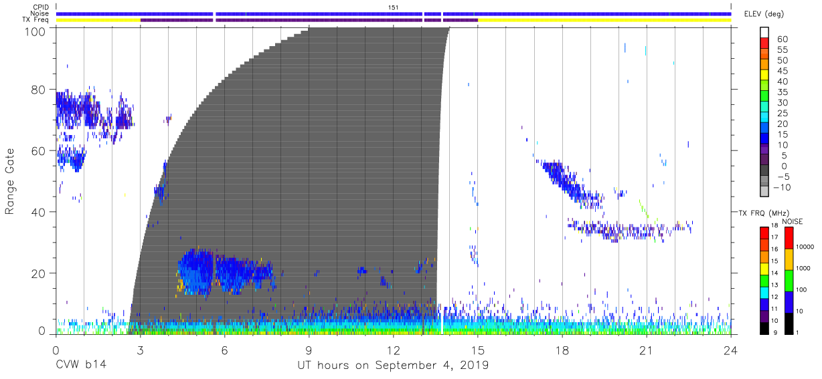Click the 'Noise' row label at top left
Screen dimensions: 822x379
click(39, 13)
